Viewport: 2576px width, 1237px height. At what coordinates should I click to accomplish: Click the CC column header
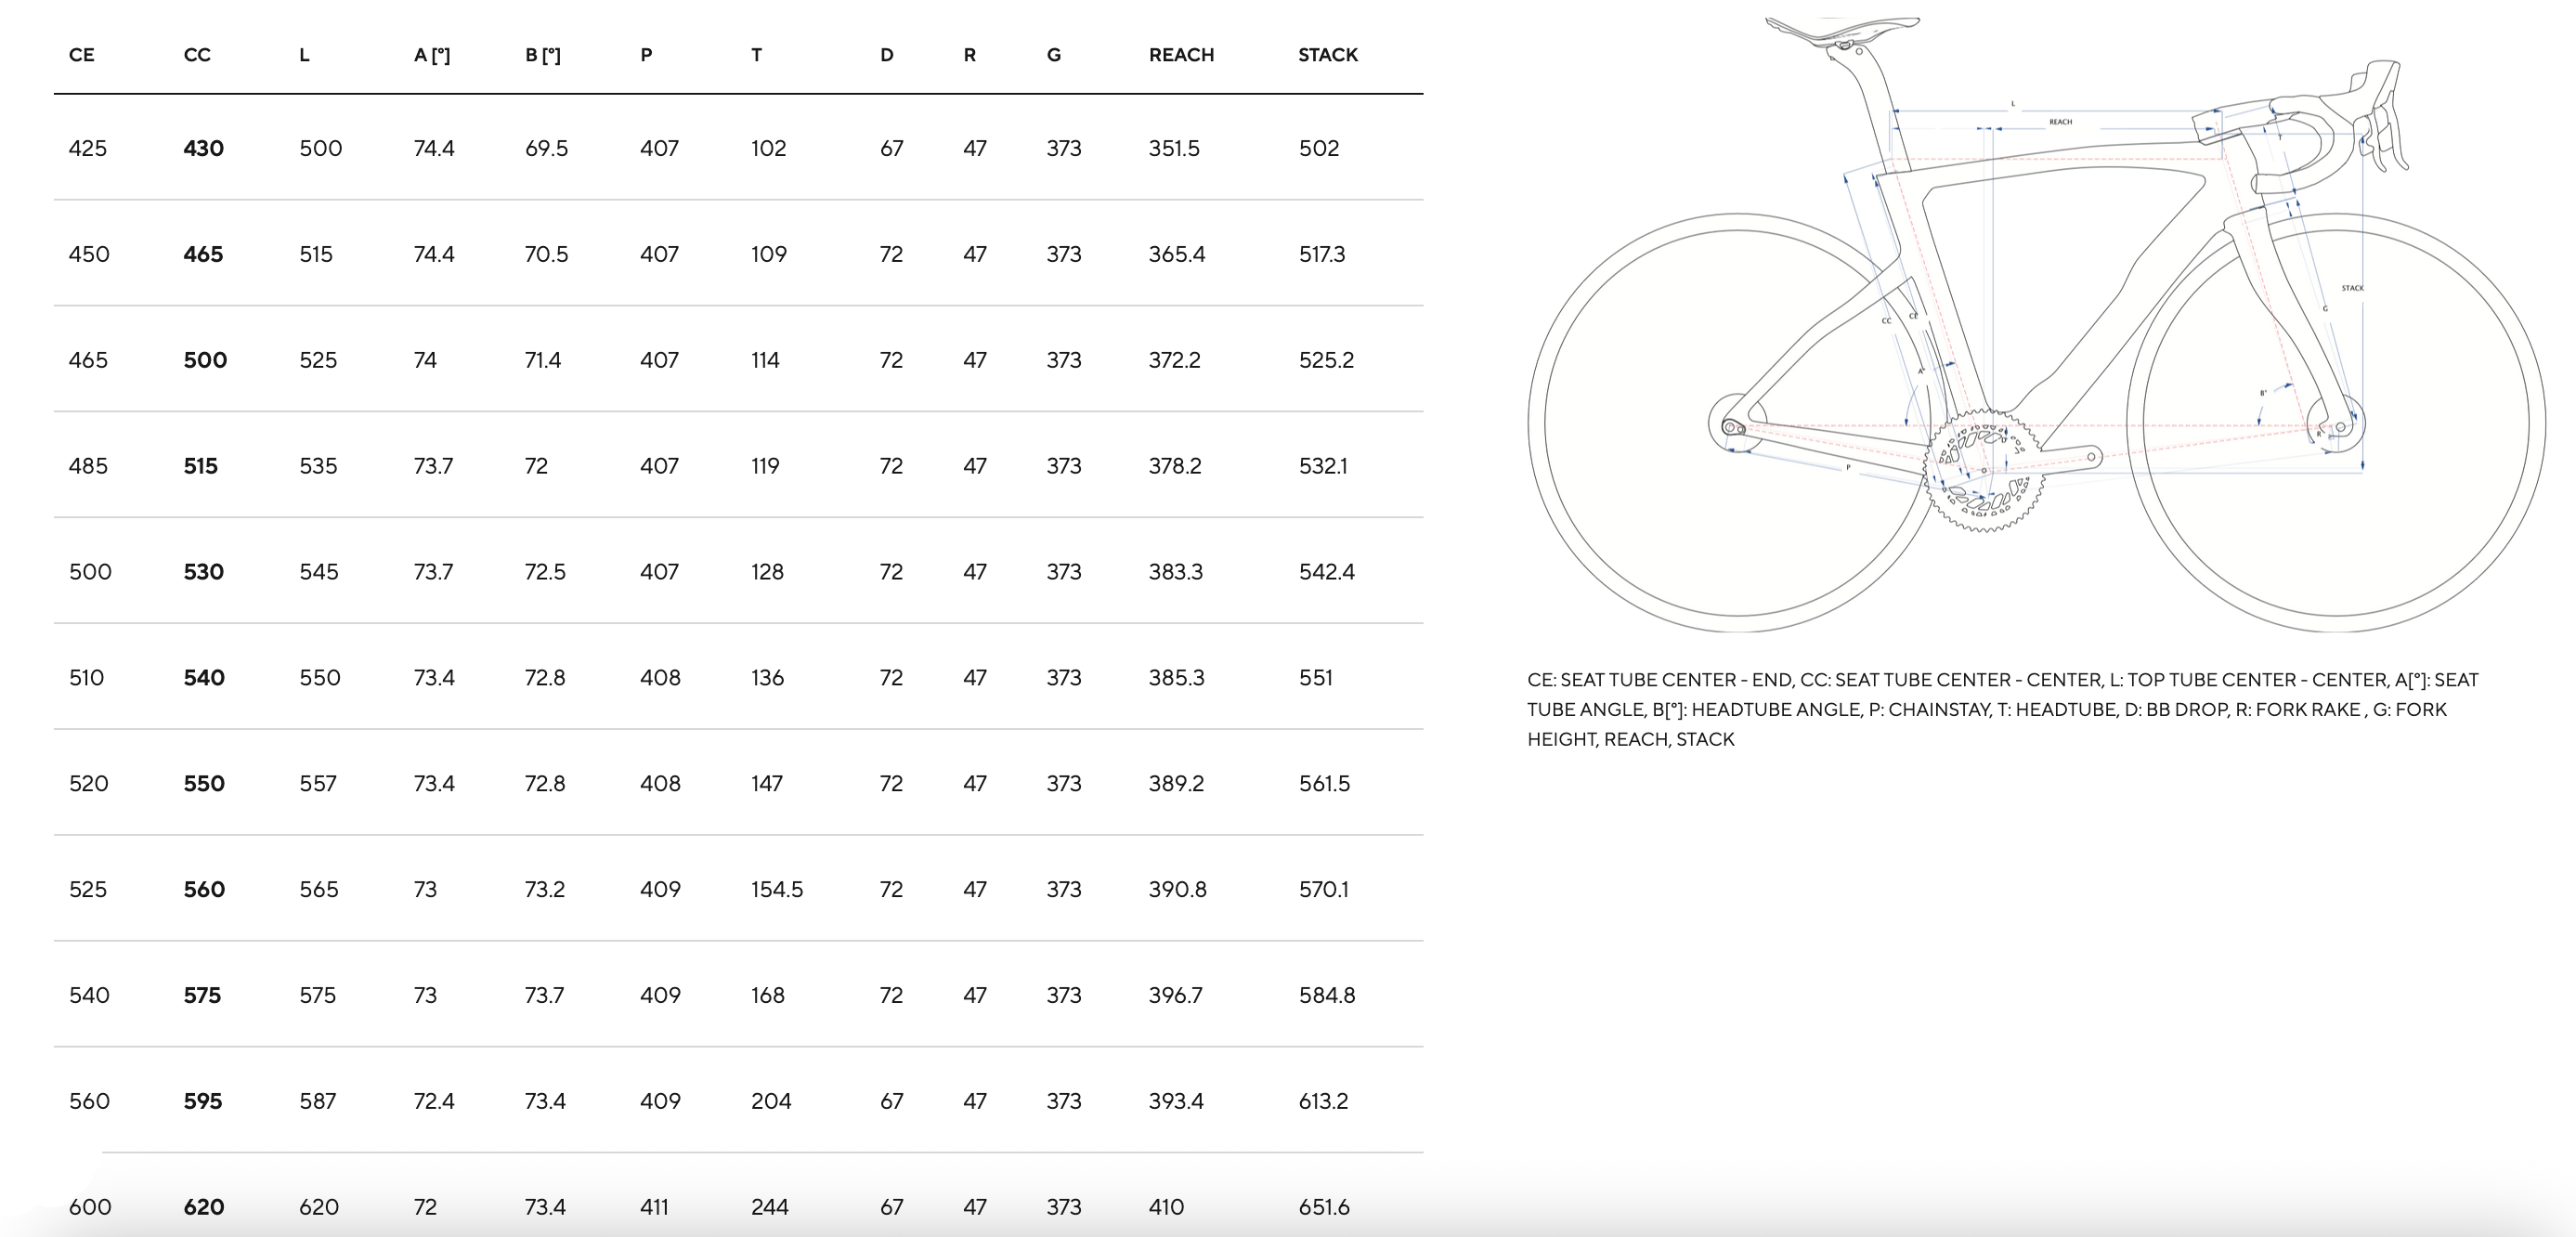coord(197,55)
